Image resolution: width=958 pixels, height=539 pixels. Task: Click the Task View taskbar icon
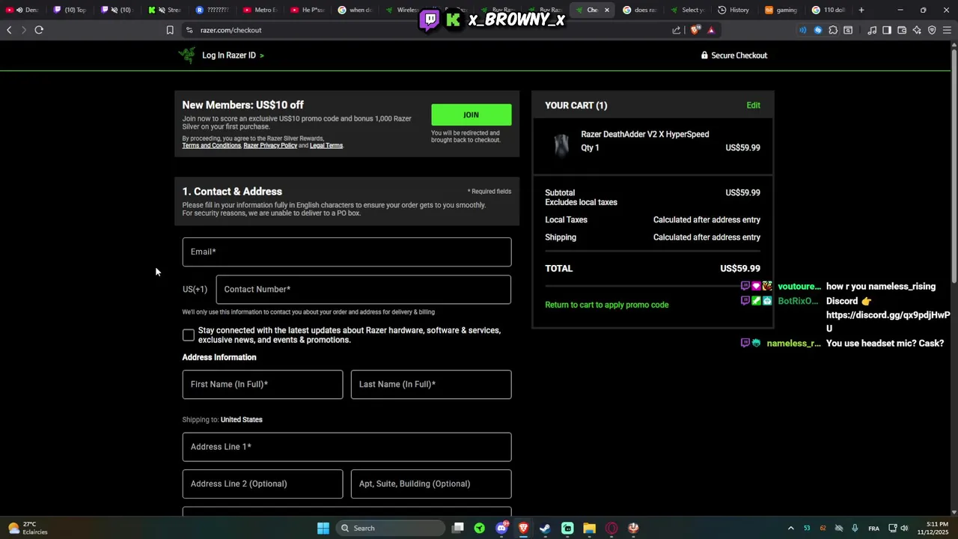click(x=458, y=528)
